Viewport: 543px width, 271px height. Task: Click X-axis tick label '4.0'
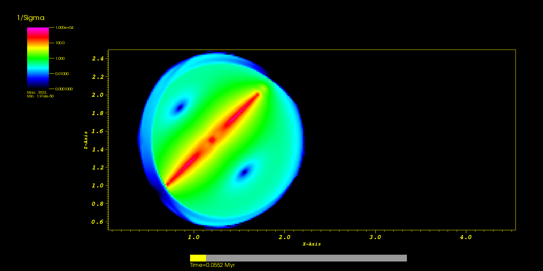click(466, 237)
